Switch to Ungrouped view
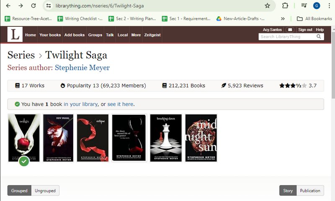The image size is (335, 201). pos(45,191)
